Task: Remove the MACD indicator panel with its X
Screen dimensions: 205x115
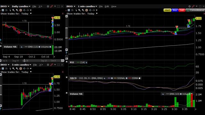Action: [x=67, y=77]
